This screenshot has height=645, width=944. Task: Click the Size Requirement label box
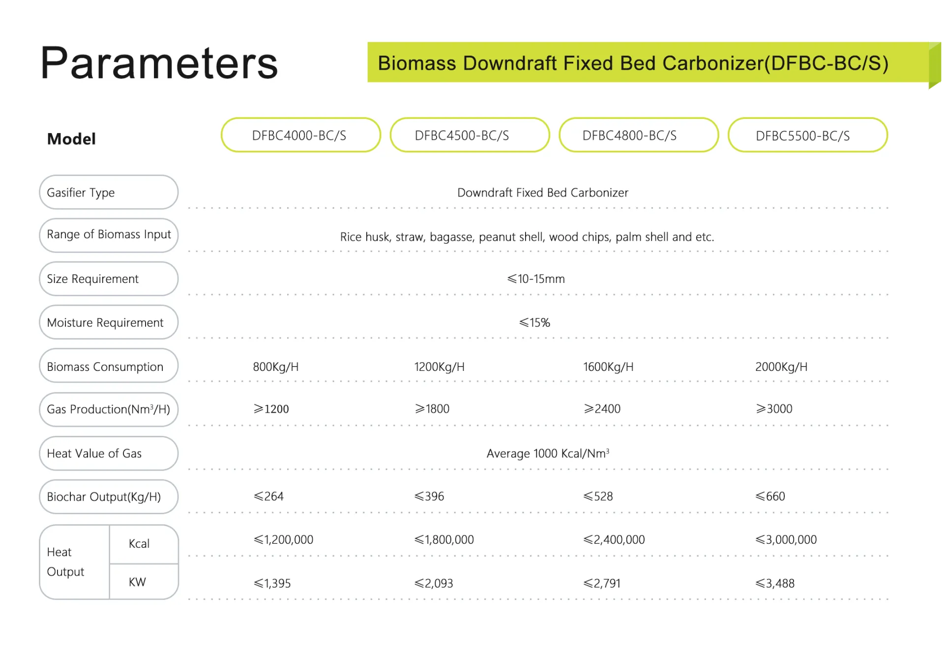tap(108, 279)
